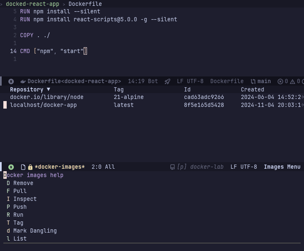Screen dimensions: 304x251
Task: Click the evil-mode state icon in the Dockerfile modeline
Action: point(11,81)
